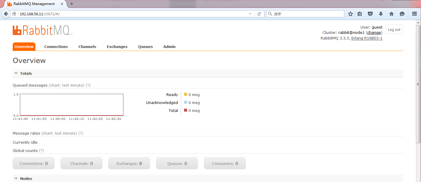Click the Consumers: 0 count button
Screen dimensions: 421x182
tap(225, 163)
